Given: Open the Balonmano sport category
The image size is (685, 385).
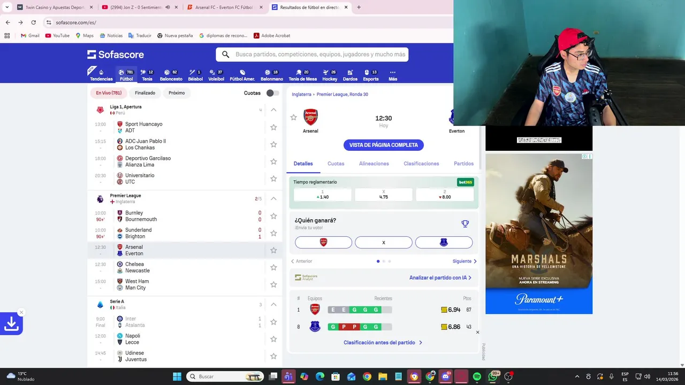Looking at the screenshot, I should 272,75.
